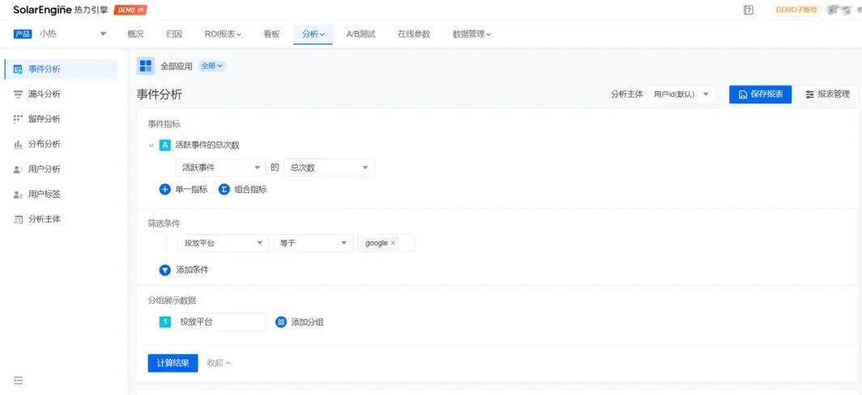Click the 产品 label badge
862x395 pixels.
(x=23, y=34)
